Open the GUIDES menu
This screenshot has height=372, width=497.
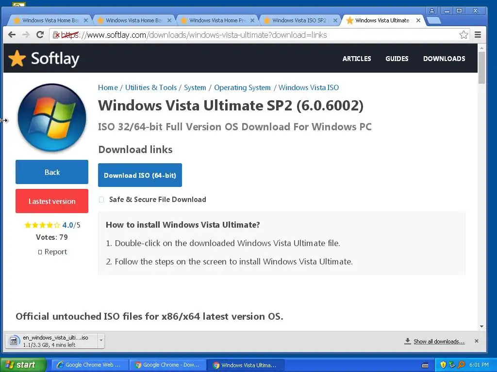point(397,59)
